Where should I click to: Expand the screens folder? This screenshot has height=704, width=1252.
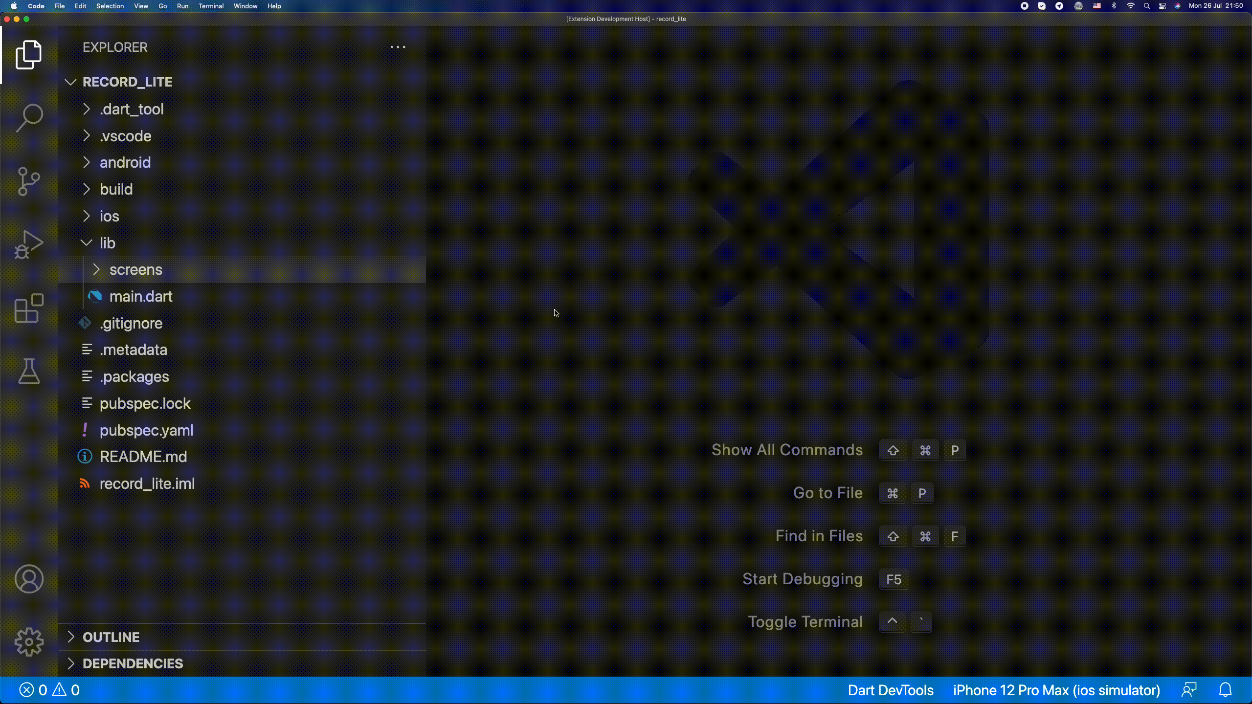[x=135, y=269]
